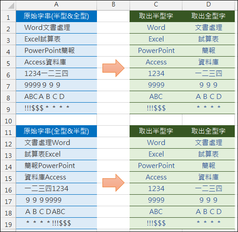Viewport: 238px width, 232px height.
Task: Select column B header
Action: (x=113, y=5)
